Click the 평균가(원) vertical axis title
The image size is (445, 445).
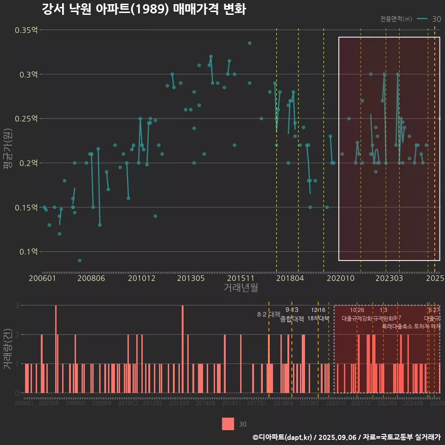7,149
